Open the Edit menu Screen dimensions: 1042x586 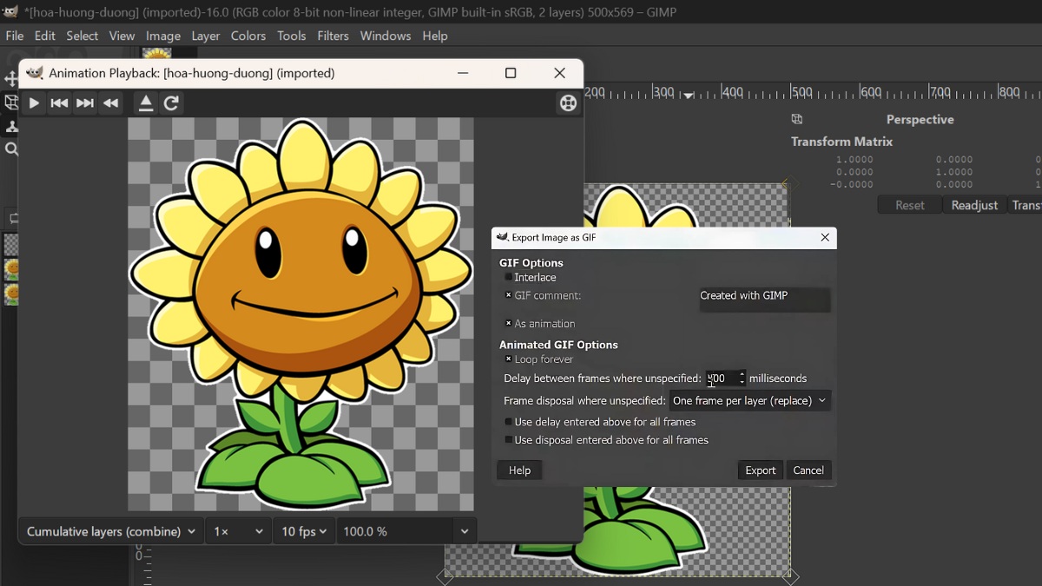45,36
